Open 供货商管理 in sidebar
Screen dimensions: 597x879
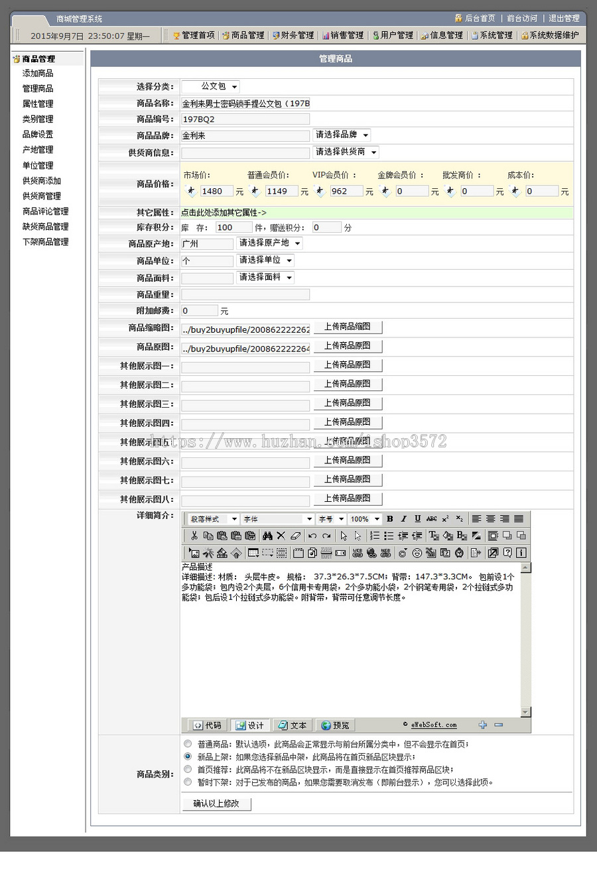[x=42, y=196]
